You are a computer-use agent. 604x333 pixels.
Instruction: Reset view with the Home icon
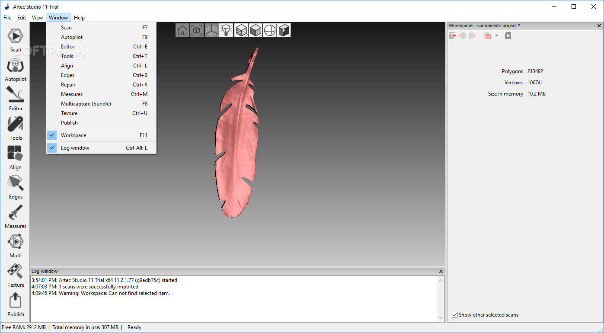pos(182,30)
